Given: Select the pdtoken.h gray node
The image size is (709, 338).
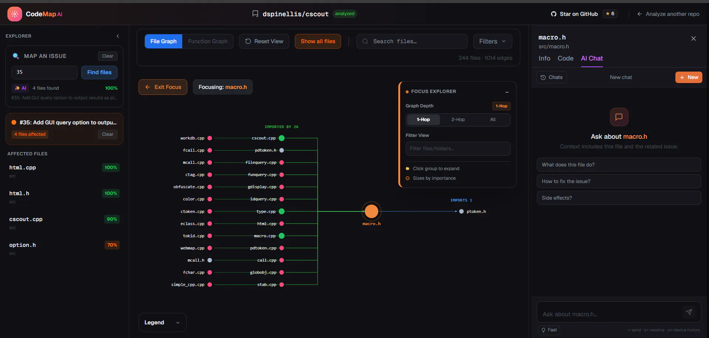Looking at the screenshot, I should 282,150.
